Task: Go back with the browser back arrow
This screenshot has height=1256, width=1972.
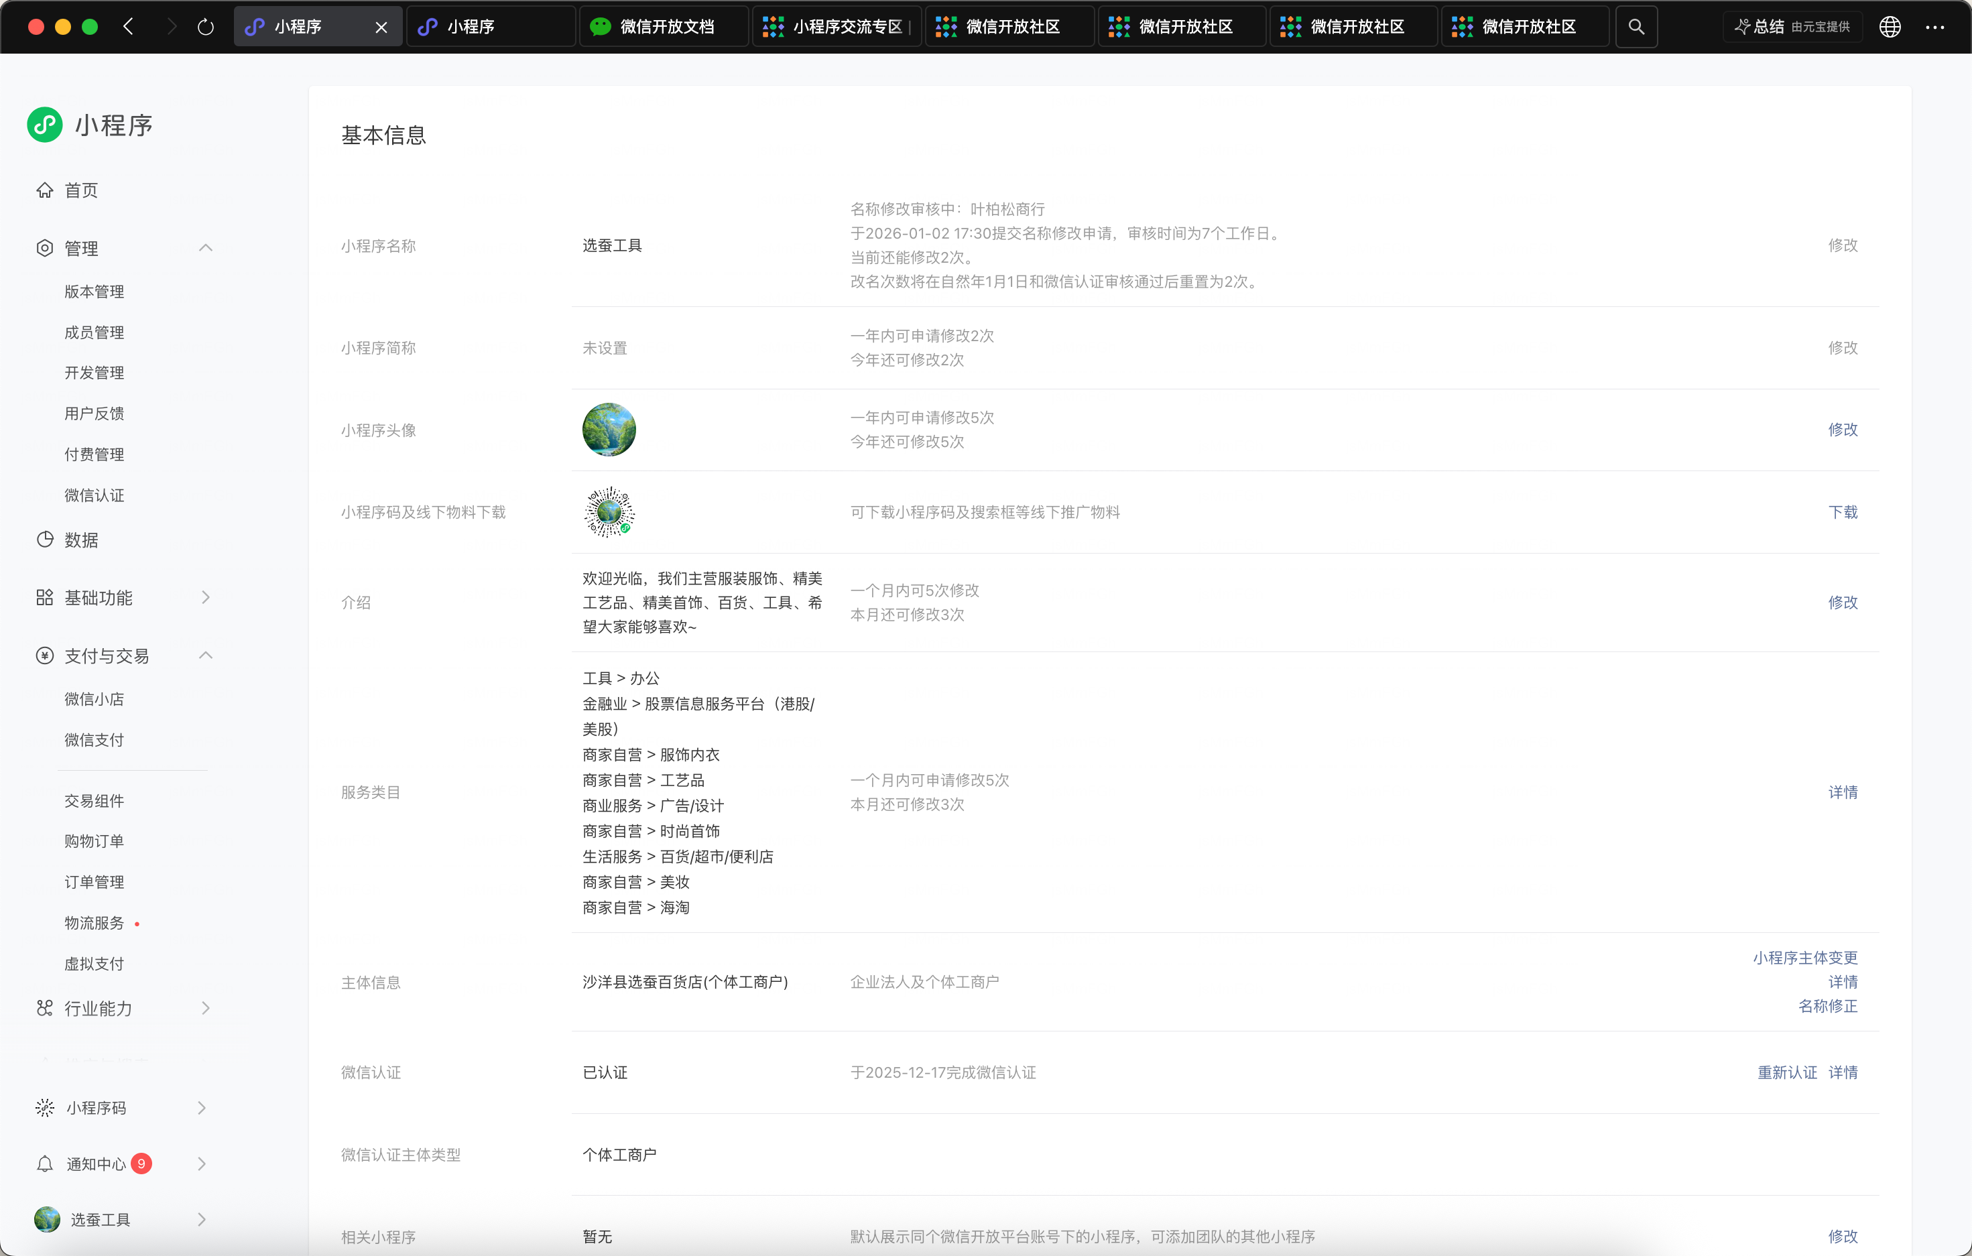Action: [x=129, y=27]
